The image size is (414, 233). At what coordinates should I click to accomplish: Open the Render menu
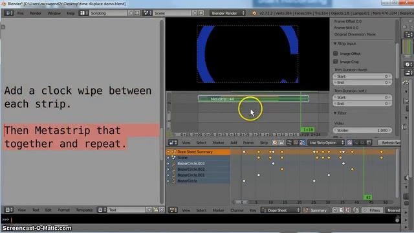35,13
